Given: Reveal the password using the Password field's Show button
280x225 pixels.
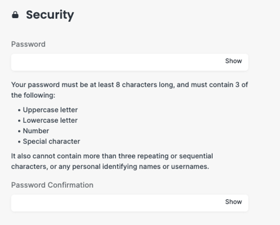Looking at the screenshot, I should point(234,61).
